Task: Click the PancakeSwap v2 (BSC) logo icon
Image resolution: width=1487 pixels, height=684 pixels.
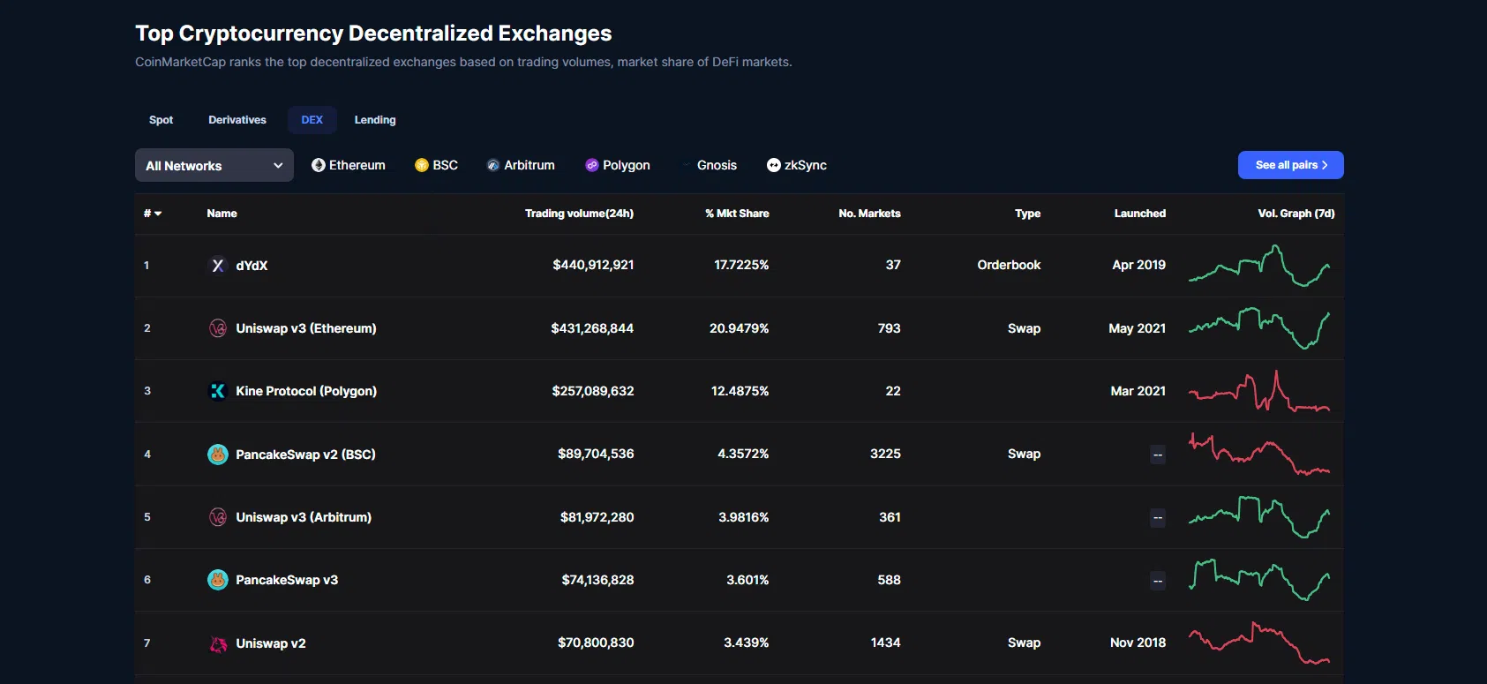Action: [218, 455]
